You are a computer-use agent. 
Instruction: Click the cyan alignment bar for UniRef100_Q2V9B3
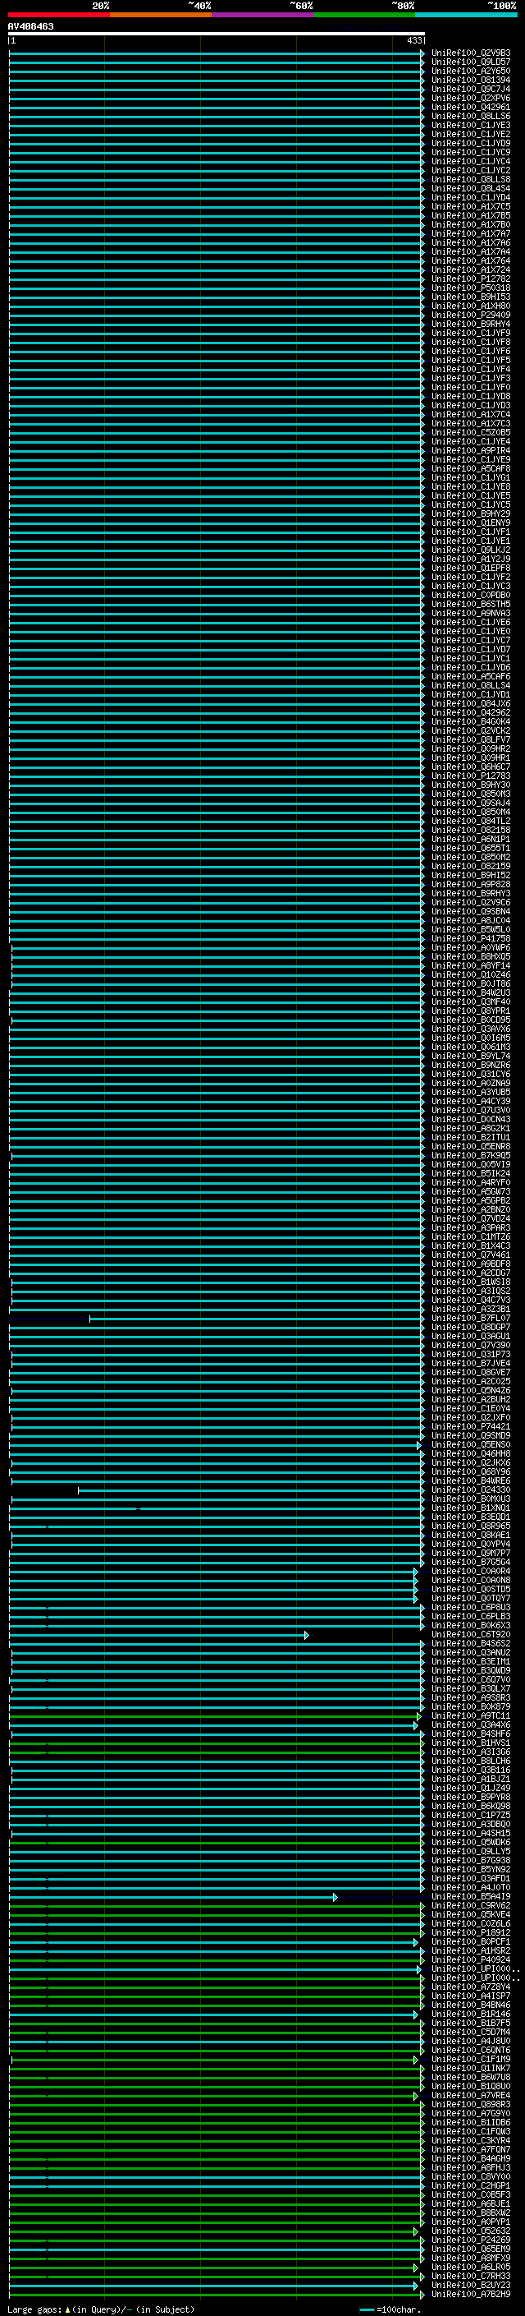point(217,53)
